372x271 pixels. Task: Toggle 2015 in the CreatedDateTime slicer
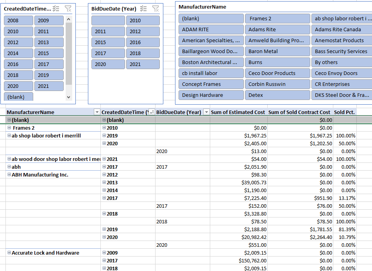(x=49, y=53)
